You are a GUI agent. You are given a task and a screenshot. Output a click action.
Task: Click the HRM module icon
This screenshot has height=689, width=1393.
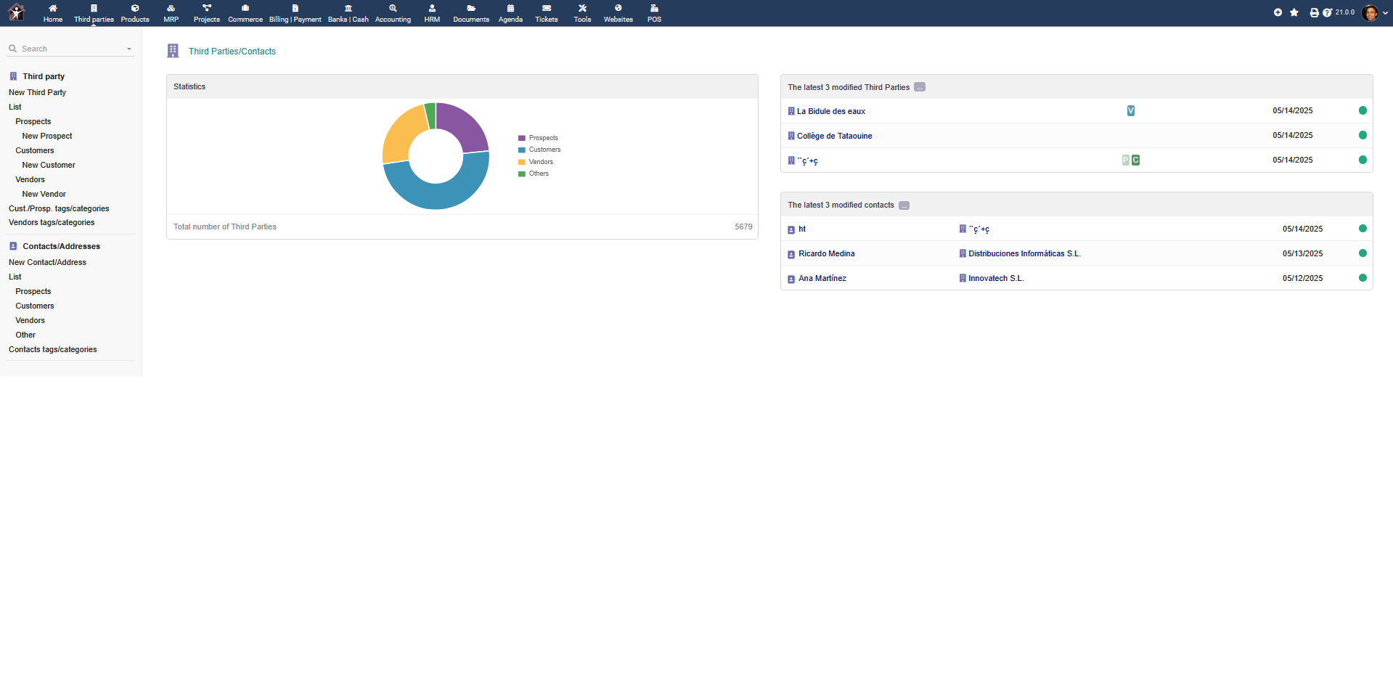pos(432,12)
